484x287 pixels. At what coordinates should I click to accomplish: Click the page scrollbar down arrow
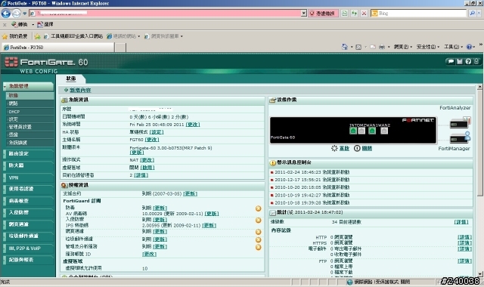click(479, 273)
